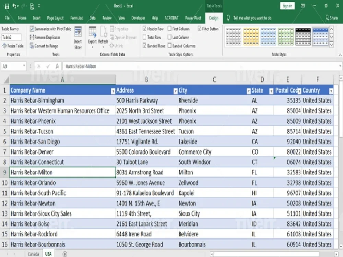This screenshot has height=257, width=343.
Task: Open Postal Code filter dropdown
Action: tap(299, 91)
